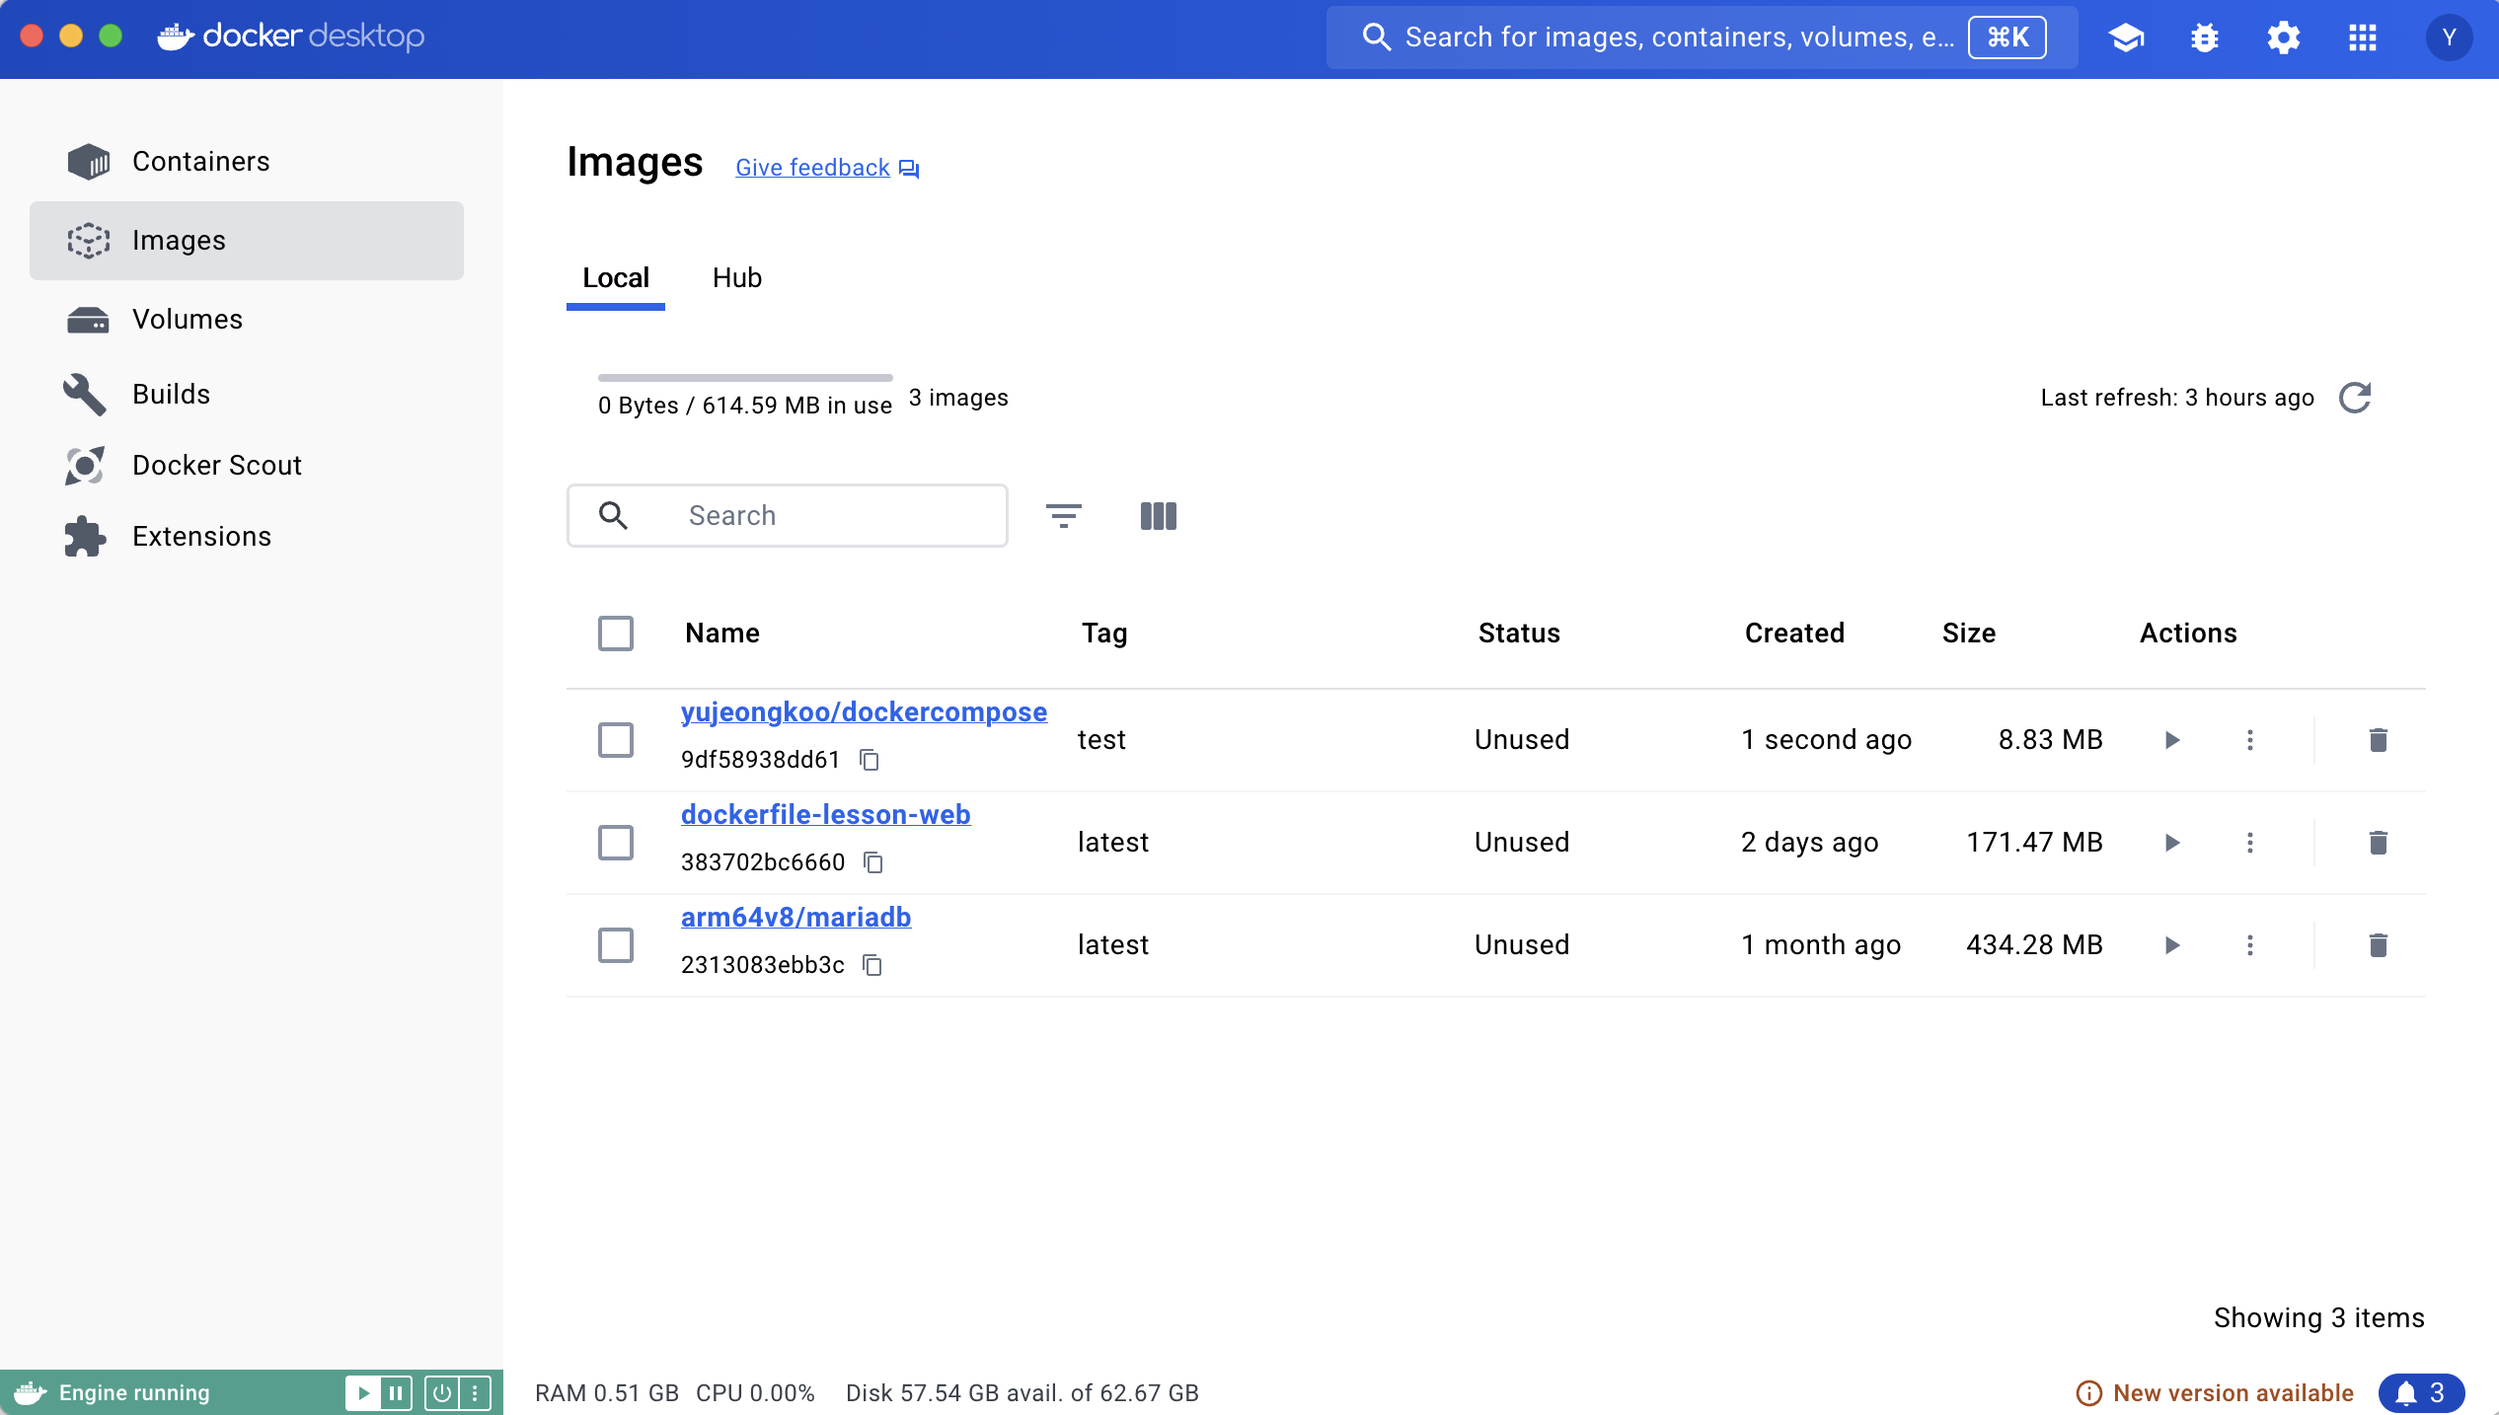Copy the image ID 9df58938dd61
The image size is (2499, 1415).
pos(869,760)
